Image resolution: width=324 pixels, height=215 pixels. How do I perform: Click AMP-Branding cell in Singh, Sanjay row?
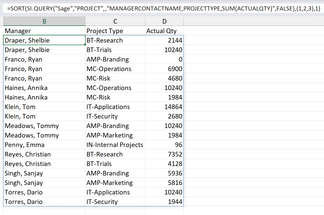115,173
